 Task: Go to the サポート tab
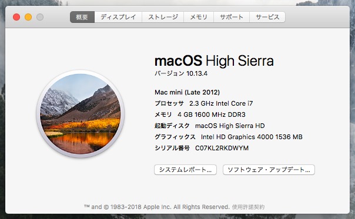232,17
